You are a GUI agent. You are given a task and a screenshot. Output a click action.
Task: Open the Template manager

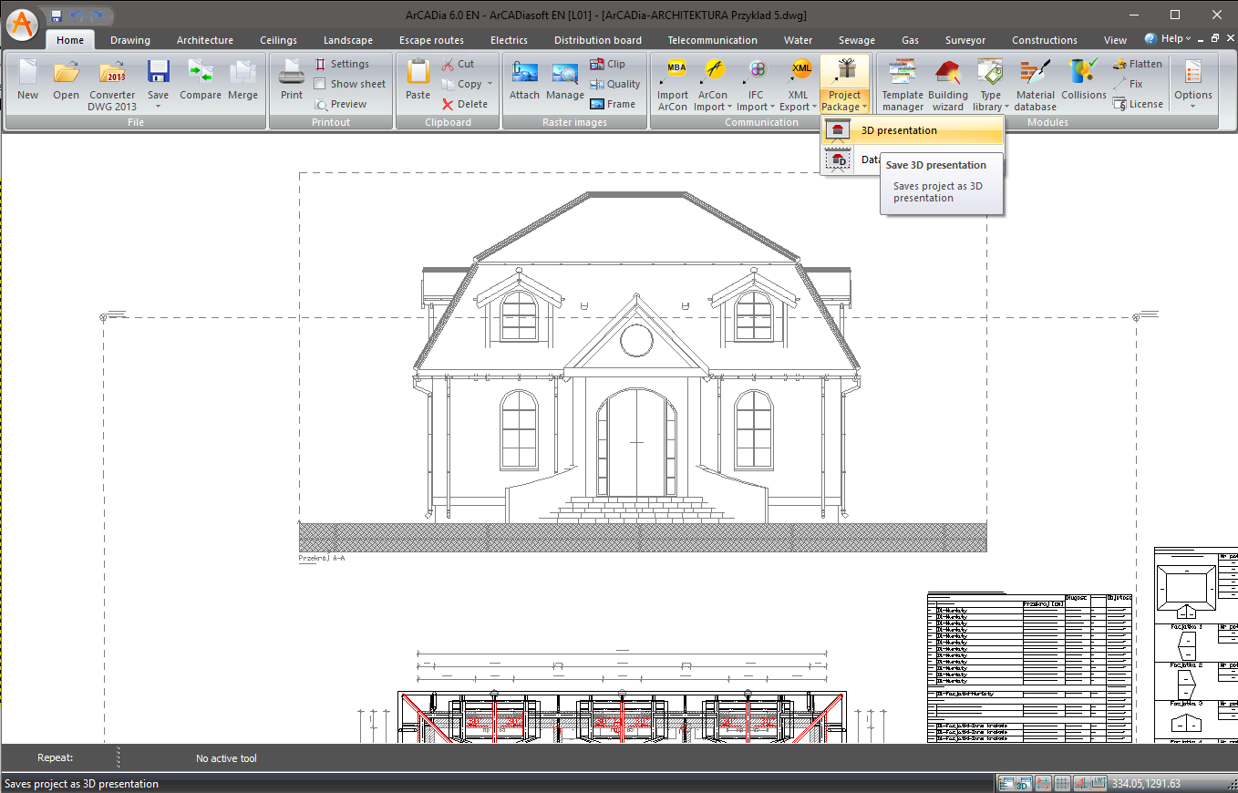(x=903, y=82)
